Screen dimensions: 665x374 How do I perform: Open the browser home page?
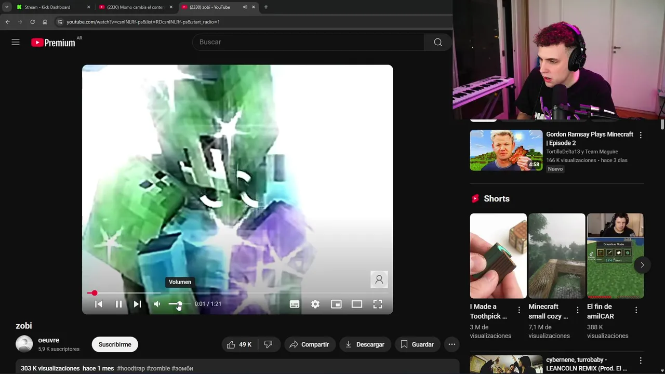45,22
